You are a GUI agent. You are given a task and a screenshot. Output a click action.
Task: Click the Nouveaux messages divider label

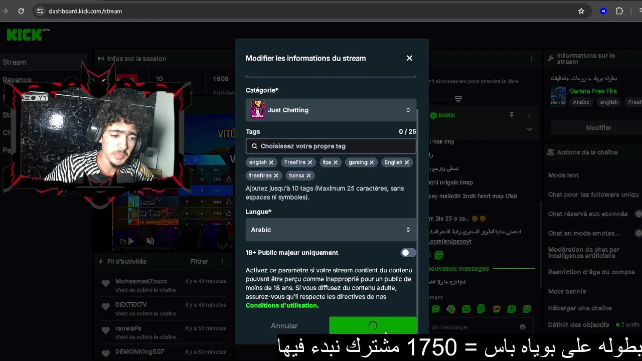(458, 269)
